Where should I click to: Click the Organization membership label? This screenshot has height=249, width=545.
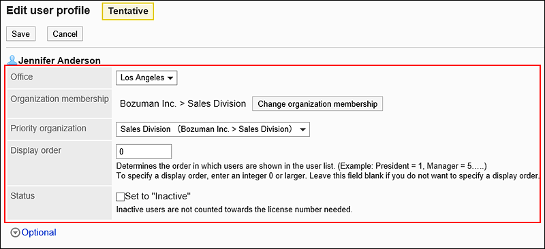[59, 99]
